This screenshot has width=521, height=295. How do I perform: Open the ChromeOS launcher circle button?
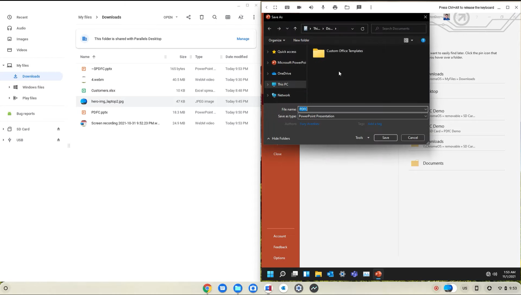6,288
